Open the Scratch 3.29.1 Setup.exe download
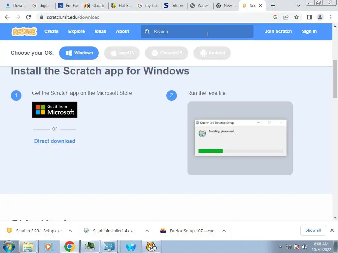This screenshot has width=338, height=253. click(34, 231)
